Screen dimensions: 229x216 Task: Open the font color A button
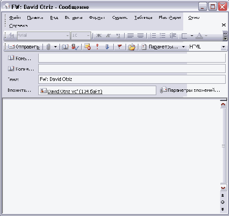[x=200, y=36]
